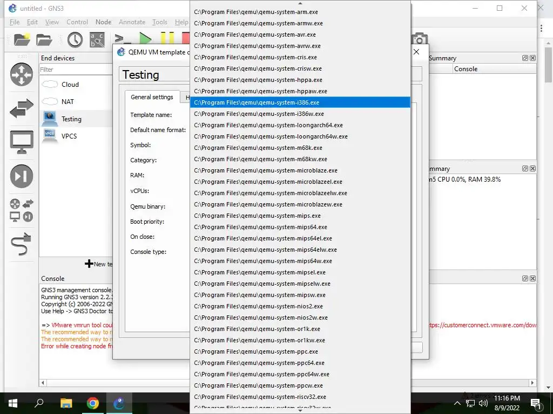The width and height of the screenshot is (553, 414).
Task: Close the Topology Summary panel
Action: coord(533,58)
